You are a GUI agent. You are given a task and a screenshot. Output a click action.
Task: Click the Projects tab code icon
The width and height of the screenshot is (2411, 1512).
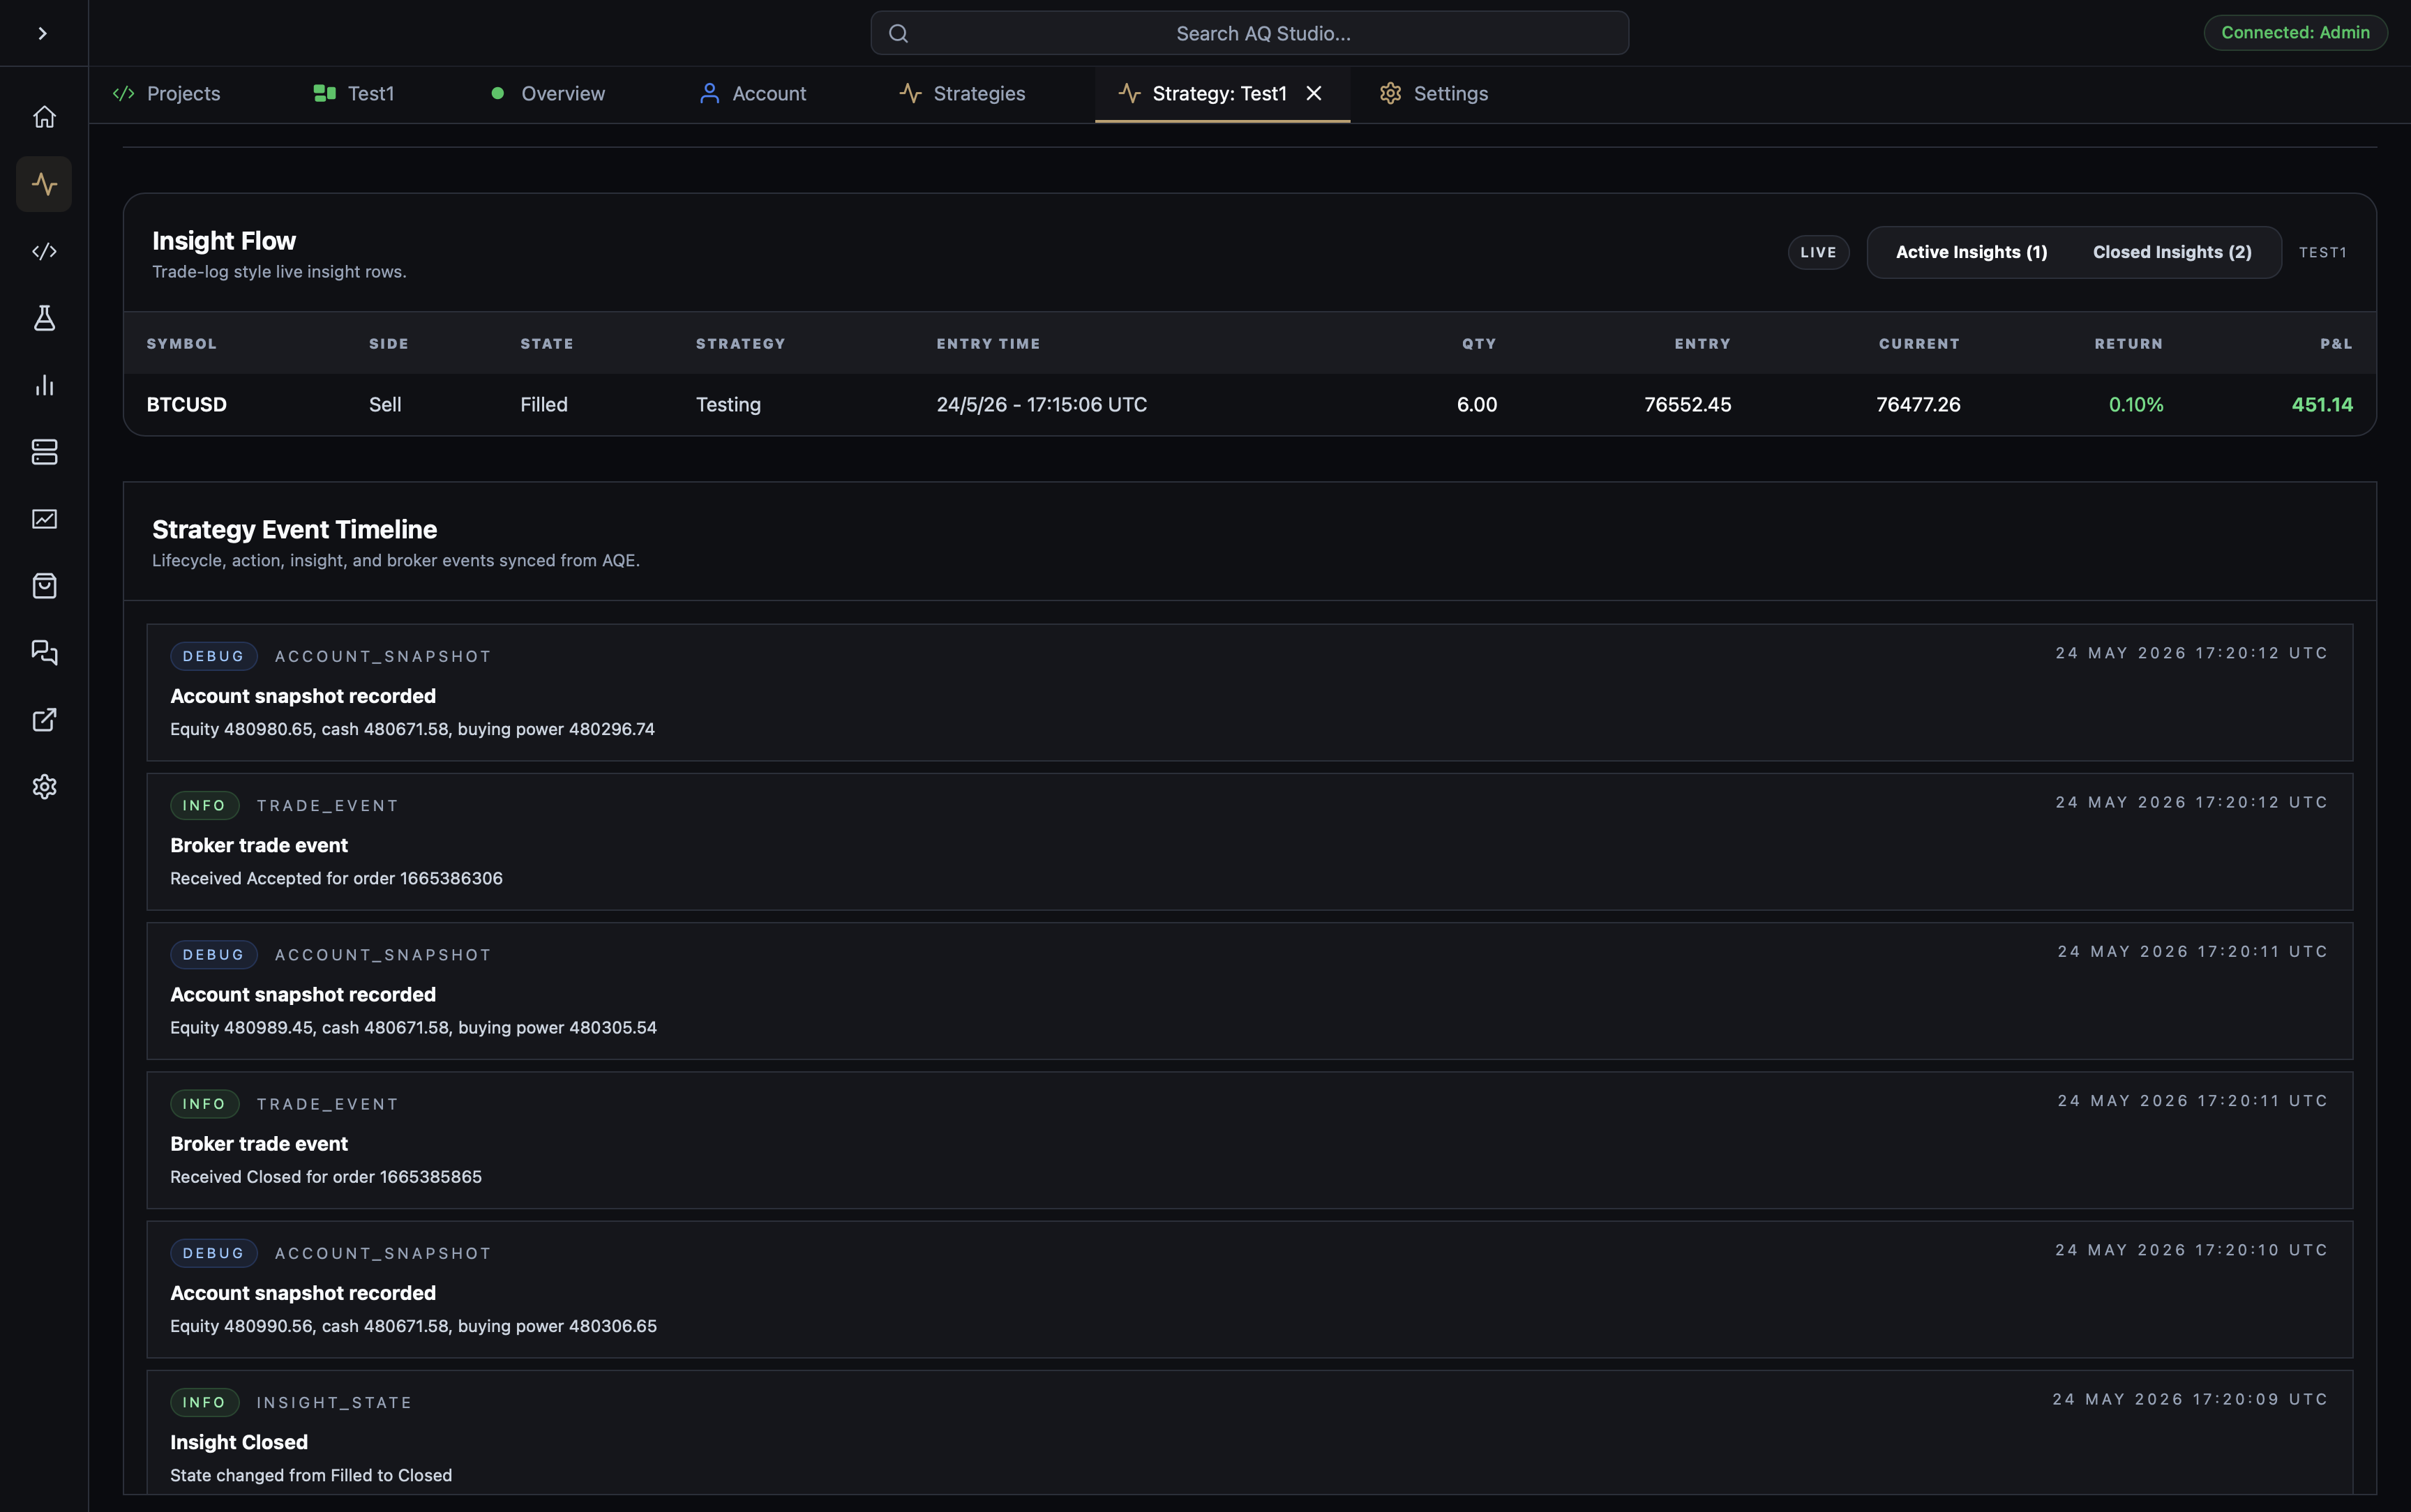pyautogui.click(x=123, y=93)
